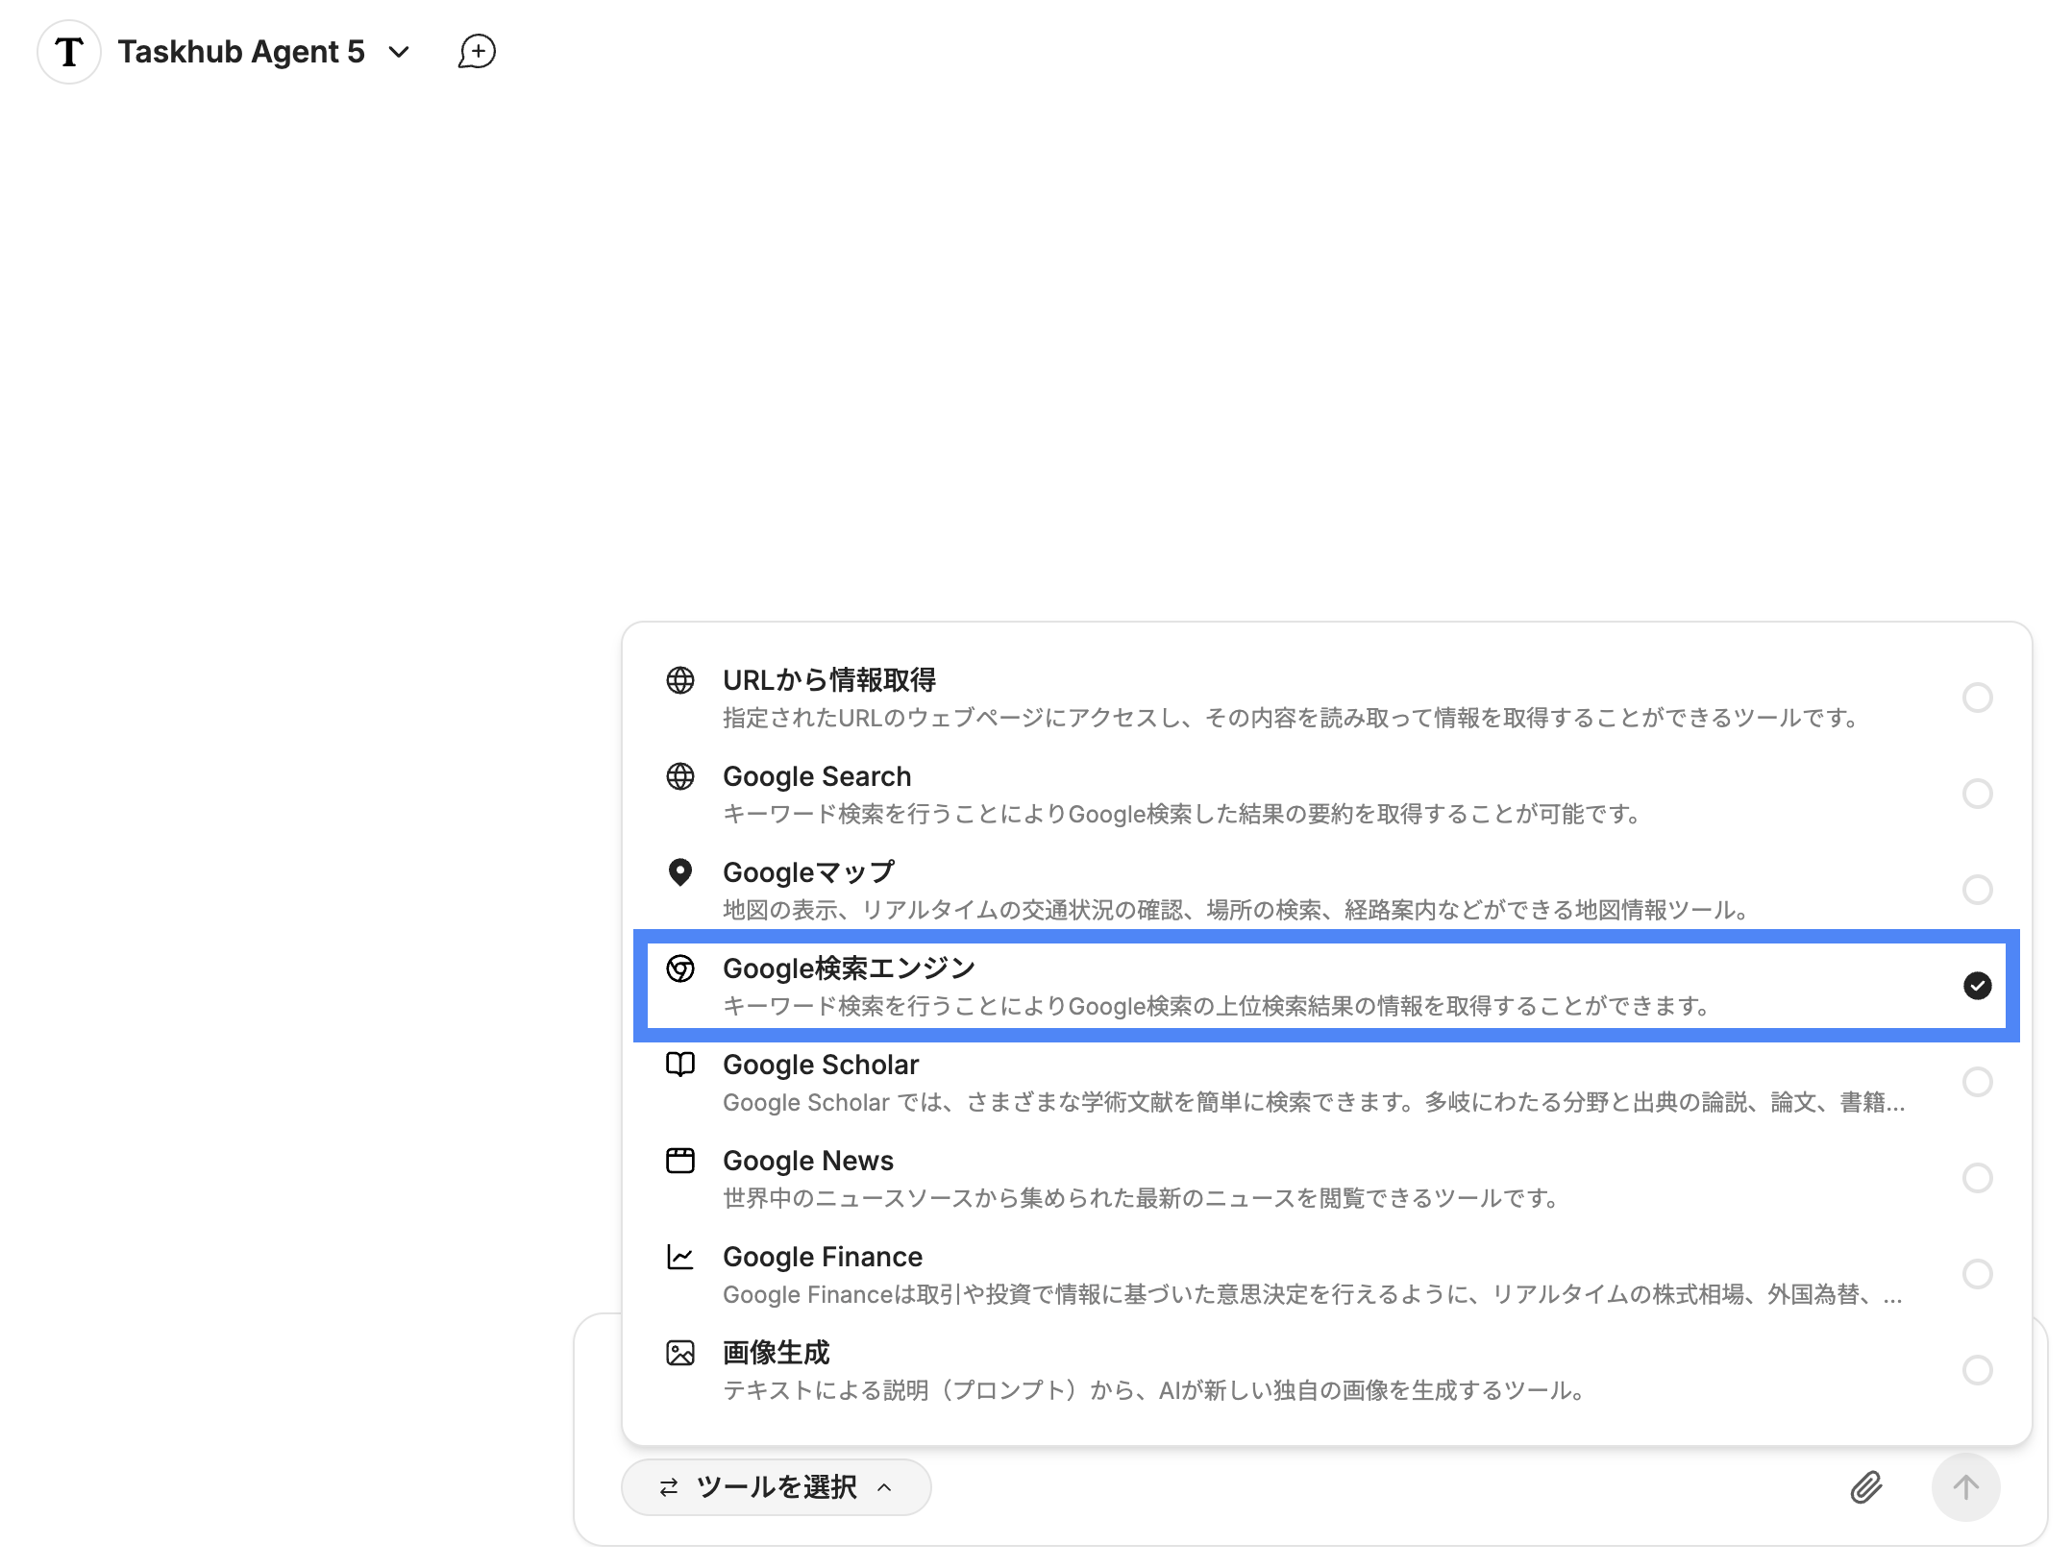Click the Taskhub T logo avatar
The height and width of the screenshot is (1568, 2072).
(x=69, y=52)
